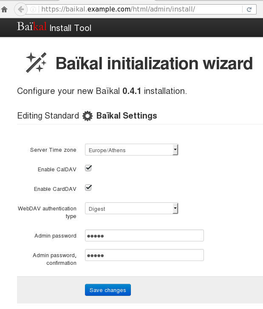The image size is (263, 309).
Task: Click the Baïkal initialization wizard heading
Action: click(154, 64)
